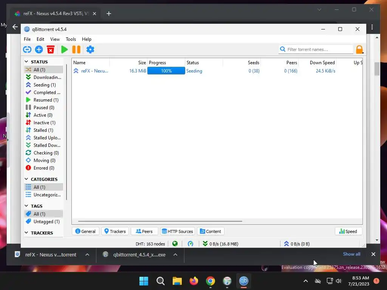Filter by Stalled Uploading status
This screenshot has height=290, width=387.
click(x=44, y=137)
